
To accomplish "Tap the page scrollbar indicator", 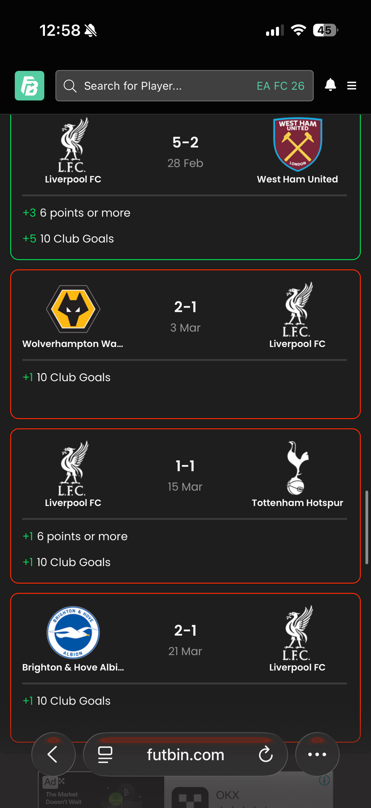I will [367, 527].
